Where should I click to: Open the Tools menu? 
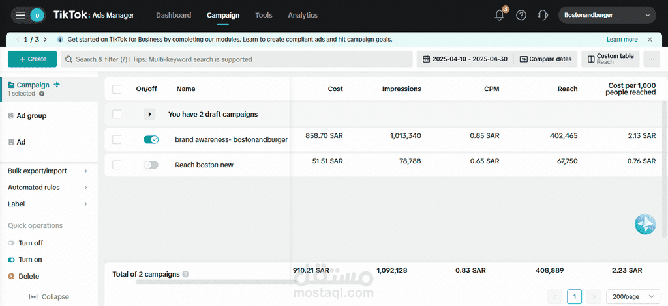[x=264, y=16]
